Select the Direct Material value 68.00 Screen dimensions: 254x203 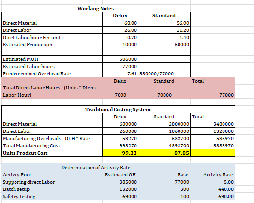(x=131, y=23)
